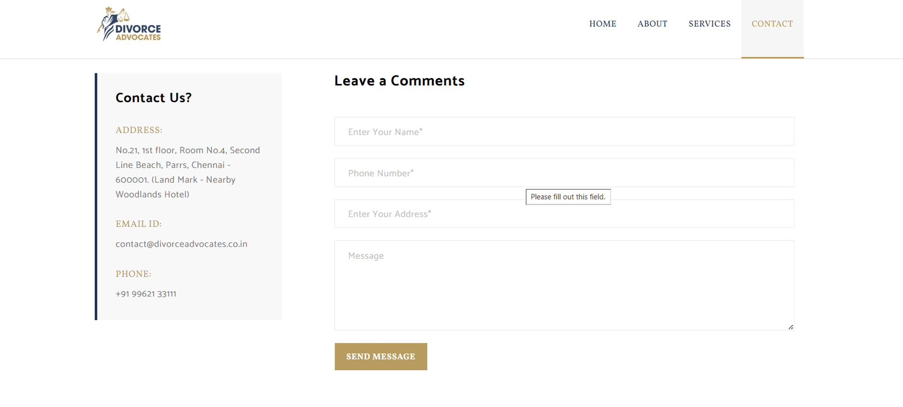Open the Services menu item

[x=709, y=24]
